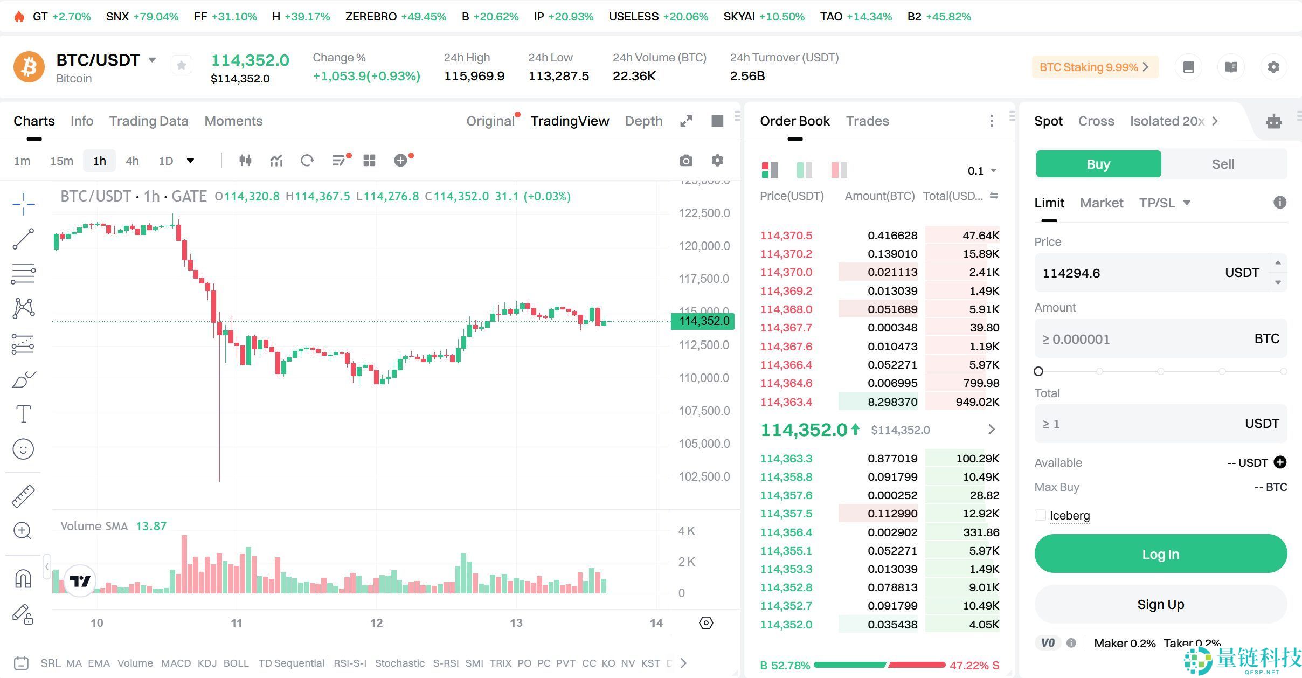This screenshot has height=678, width=1302.
Task: Tick the Iceberg order checkbox
Action: coord(1041,515)
